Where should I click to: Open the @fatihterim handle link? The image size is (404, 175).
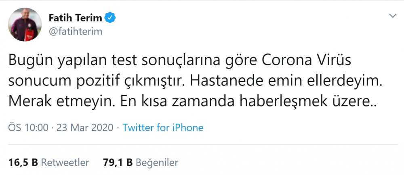(76, 31)
